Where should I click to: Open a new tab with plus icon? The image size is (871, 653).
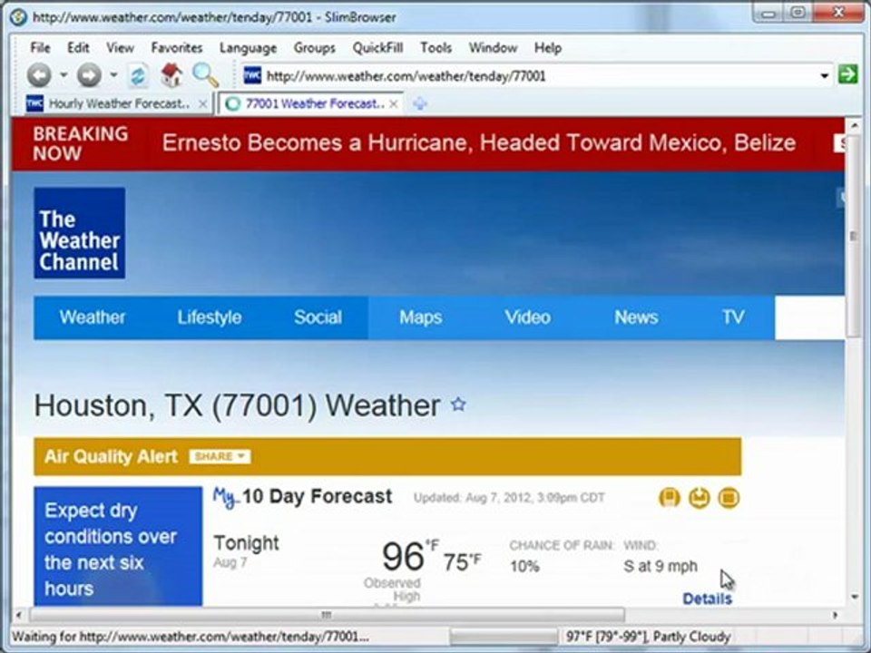pos(420,103)
